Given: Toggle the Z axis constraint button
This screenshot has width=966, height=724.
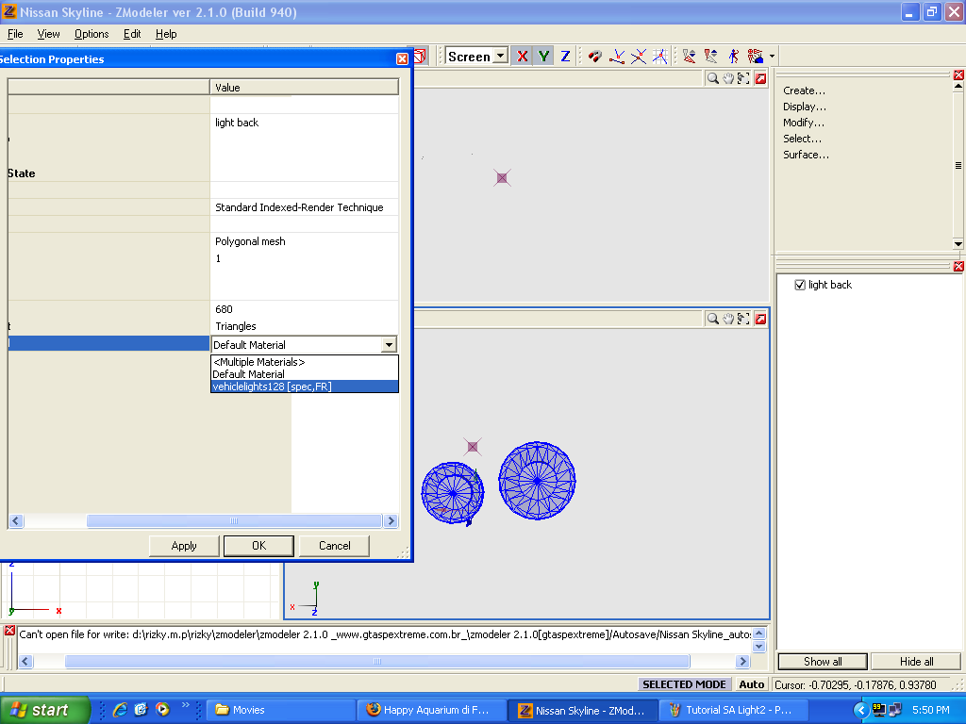Looking at the screenshot, I should tap(565, 57).
